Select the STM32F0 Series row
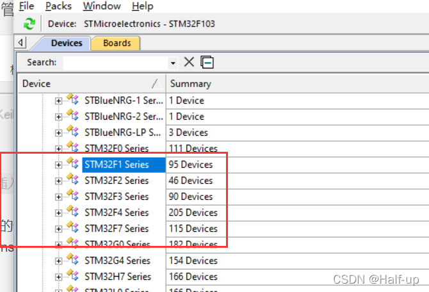 pos(117,149)
